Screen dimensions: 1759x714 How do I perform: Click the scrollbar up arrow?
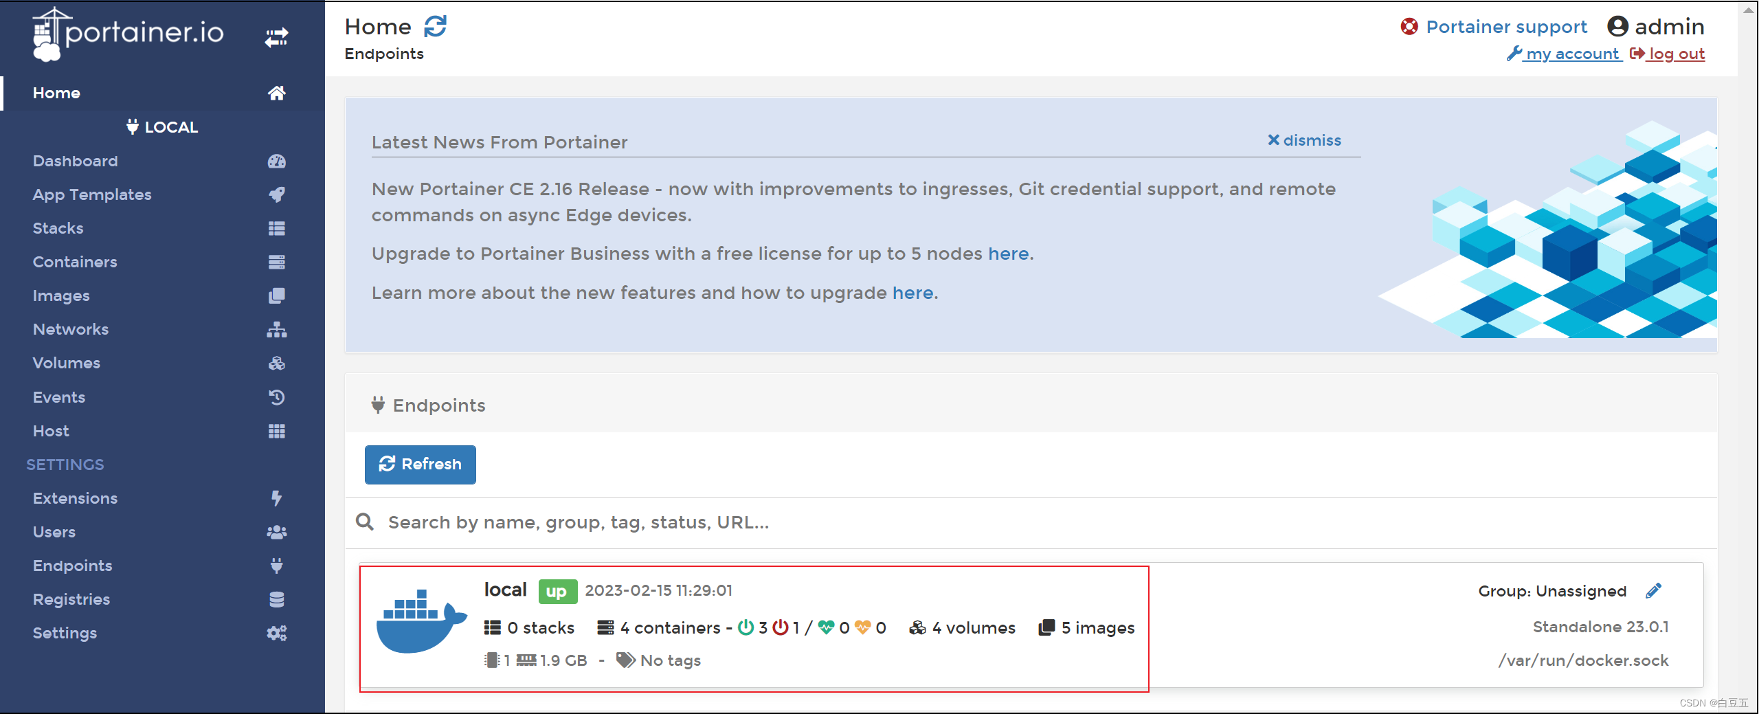1748,10
